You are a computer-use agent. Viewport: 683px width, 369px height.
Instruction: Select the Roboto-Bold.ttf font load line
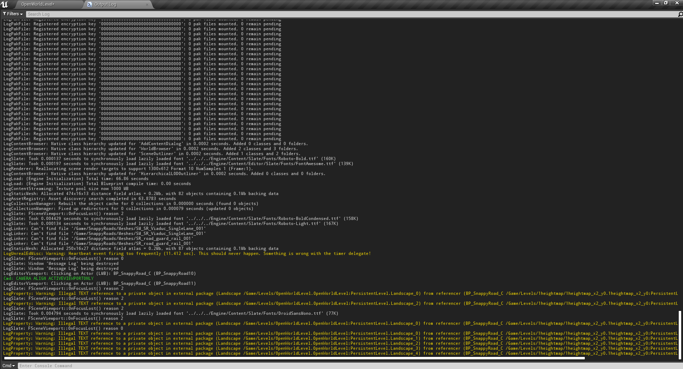tap(170, 159)
